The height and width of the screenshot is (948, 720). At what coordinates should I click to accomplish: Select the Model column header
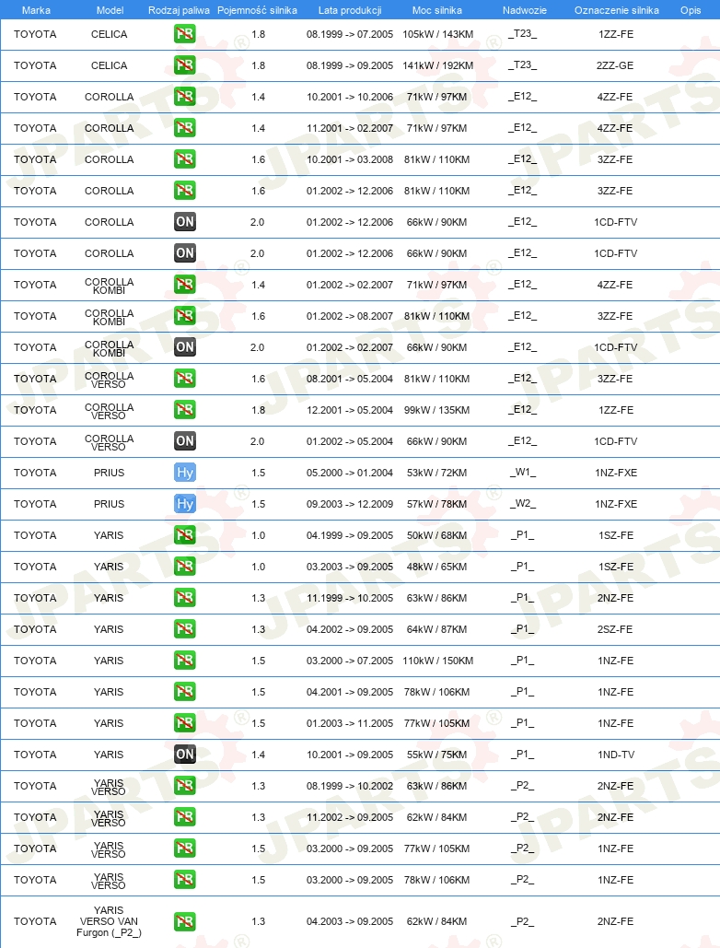pyautogui.click(x=110, y=10)
